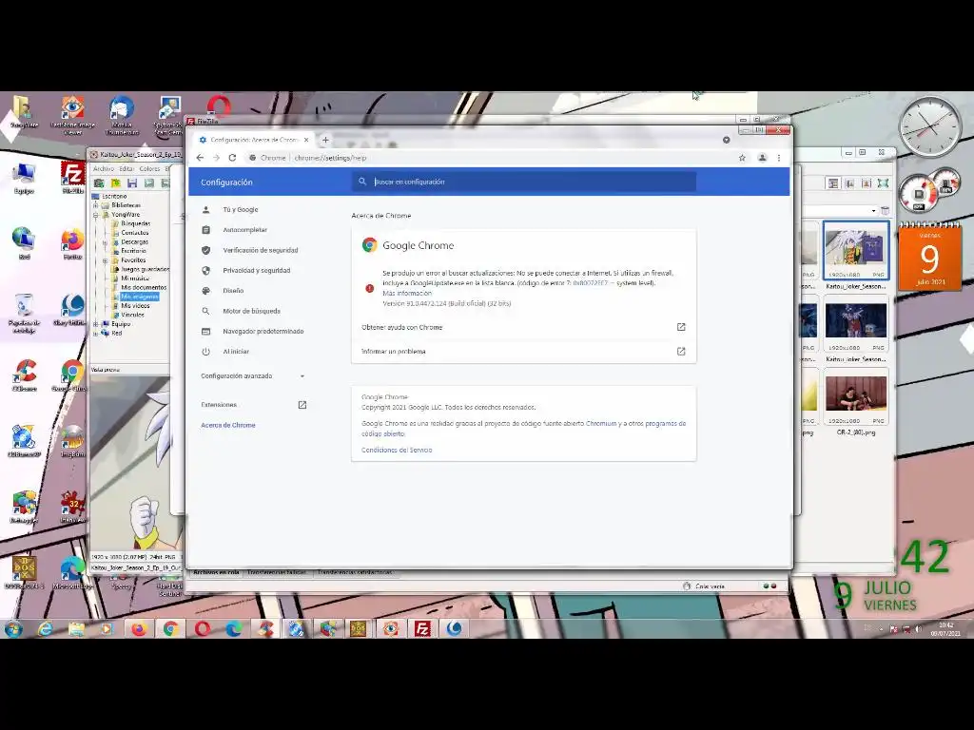Image resolution: width=974 pixels, height=730 pixels.
Task: Click the Opera taskbar icon
Action: [203, 629]
